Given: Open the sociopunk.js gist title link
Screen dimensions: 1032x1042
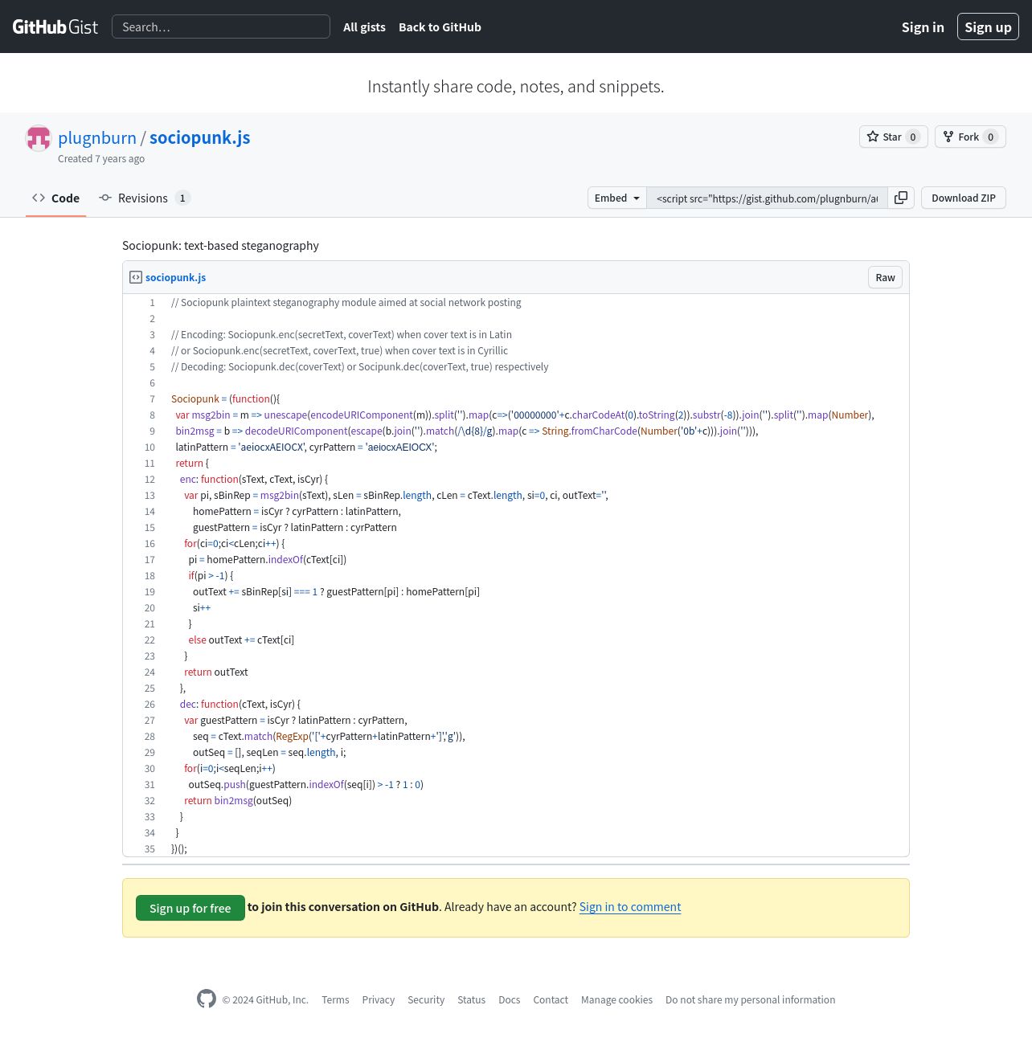Looking at the screenshot, I should pos(199,137).
